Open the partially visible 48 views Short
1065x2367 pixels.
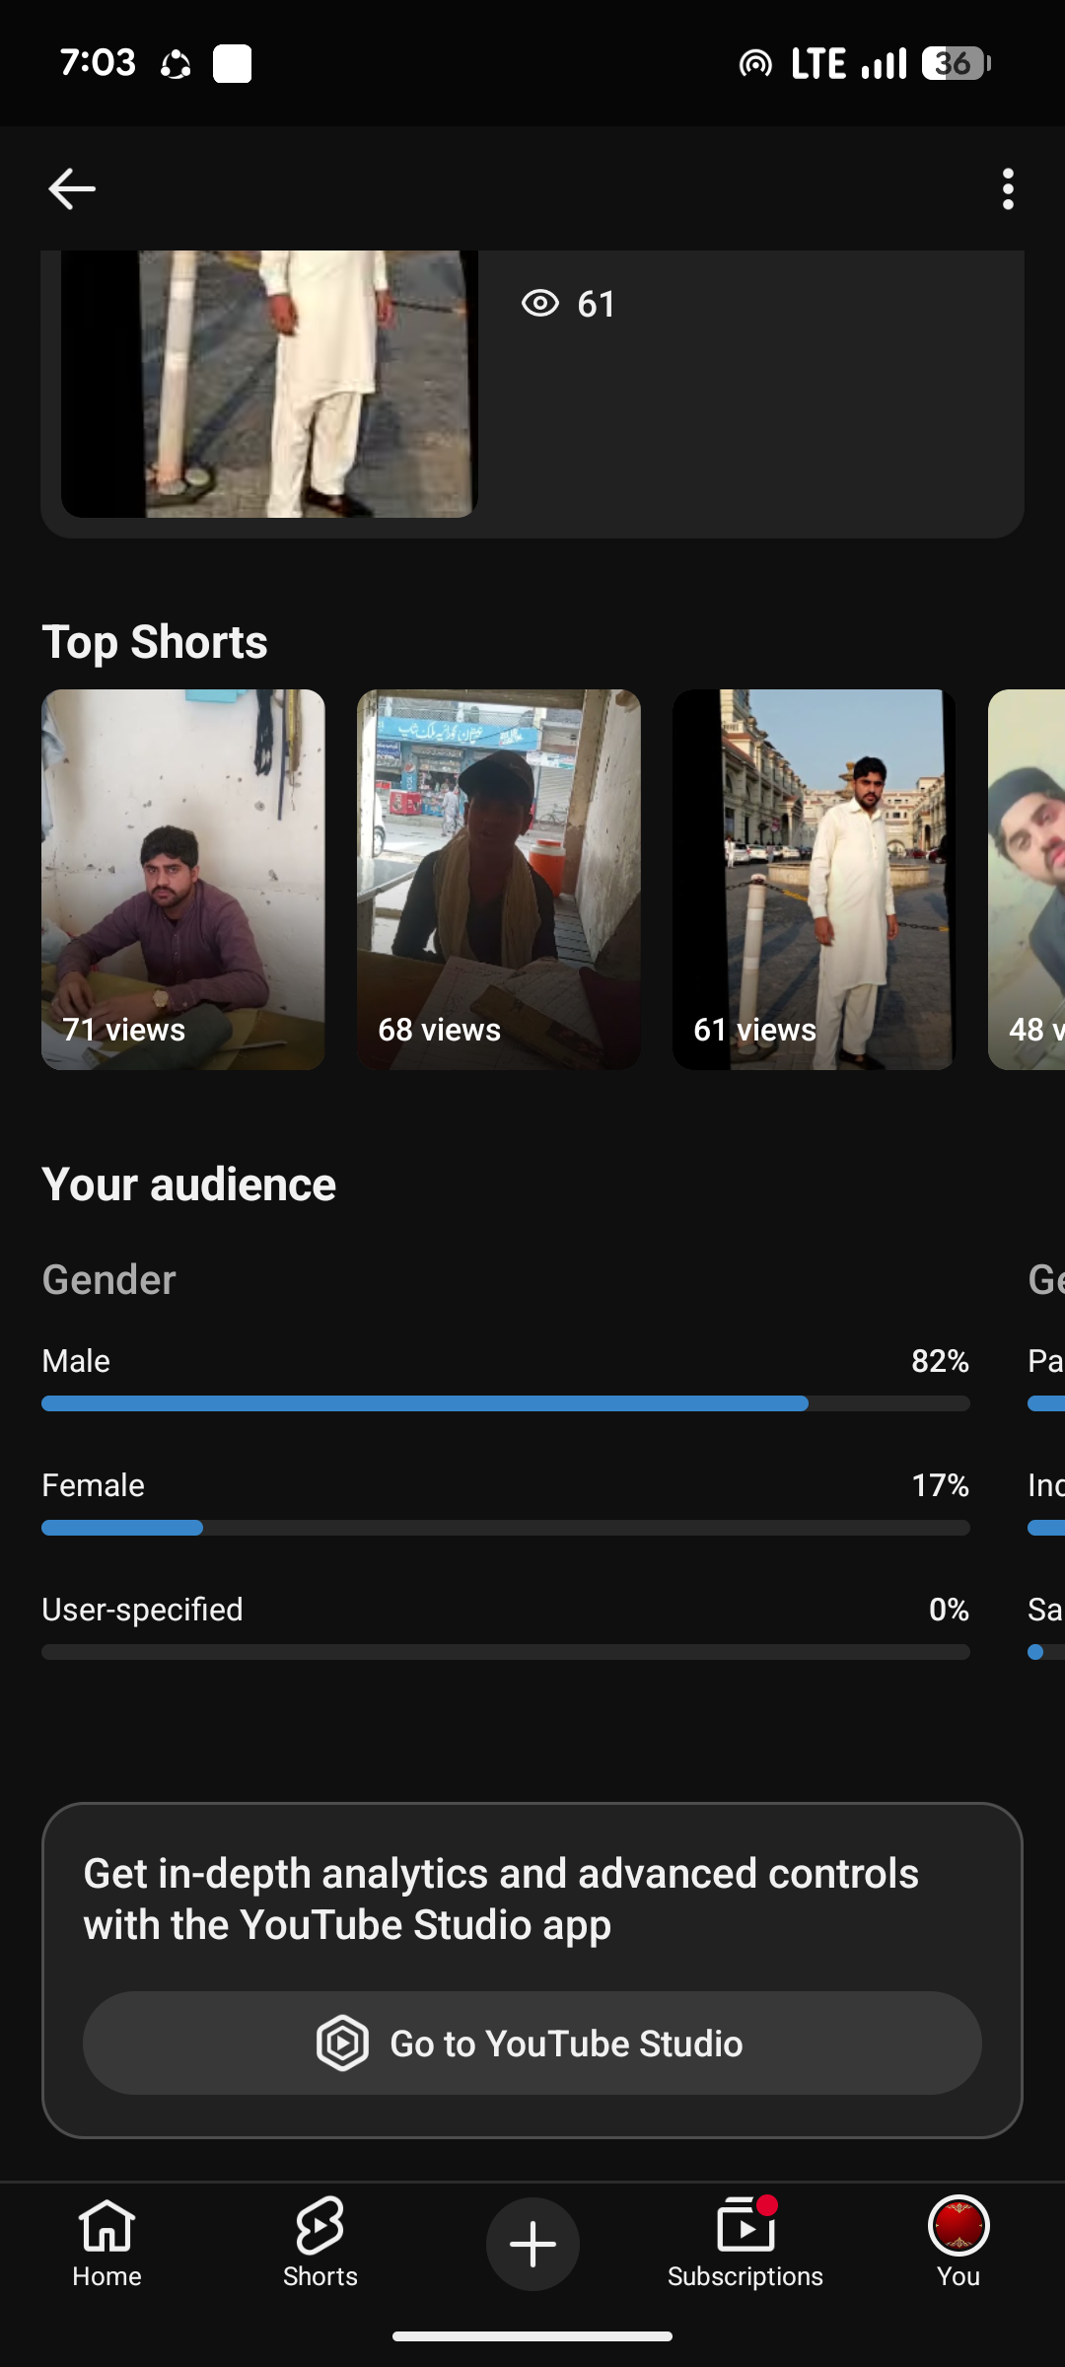[1027, 879]
